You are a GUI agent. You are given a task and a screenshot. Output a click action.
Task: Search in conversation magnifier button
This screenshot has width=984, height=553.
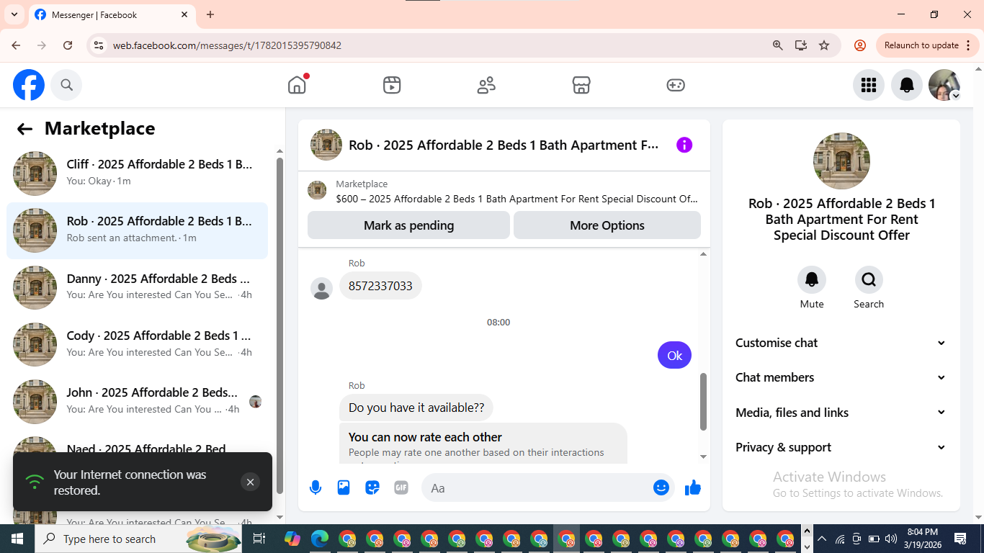point(869,279)
